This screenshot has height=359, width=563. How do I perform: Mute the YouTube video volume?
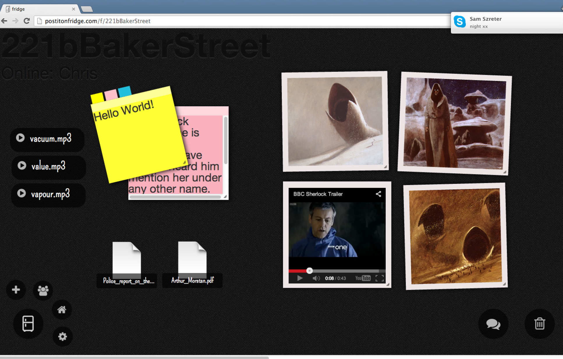pyautogui.click(x=316, y=278)
